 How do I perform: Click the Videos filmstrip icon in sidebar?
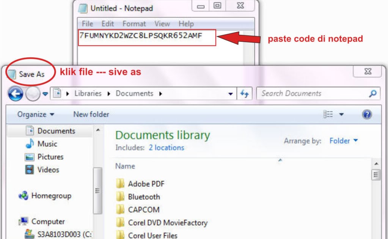point(30,170)
